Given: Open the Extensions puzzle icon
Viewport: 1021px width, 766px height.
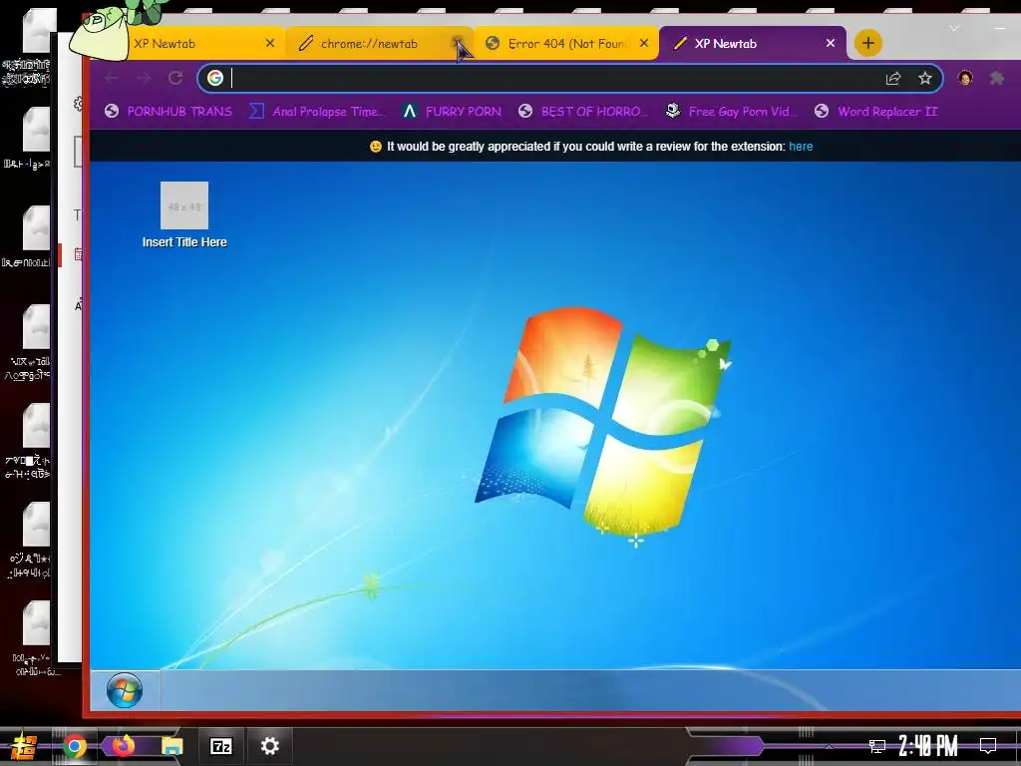Looking at the screenshot, I should pos(996,78).
